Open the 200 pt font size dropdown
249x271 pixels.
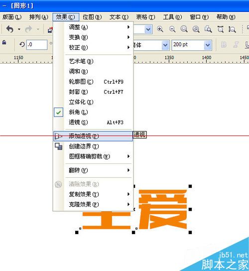[208, 45]
